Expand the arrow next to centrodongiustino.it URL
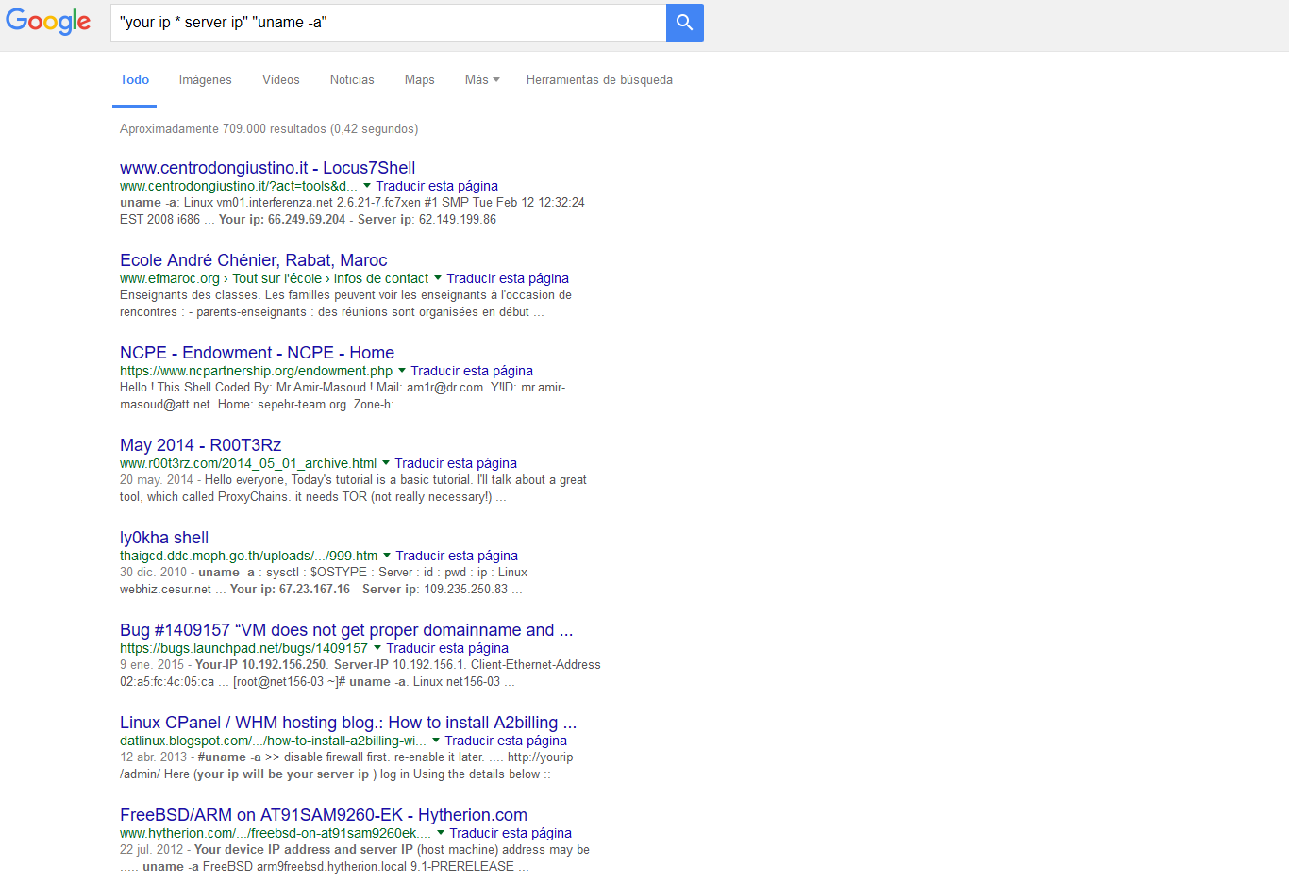This screenshot has width=1289, height=882. 367,186
